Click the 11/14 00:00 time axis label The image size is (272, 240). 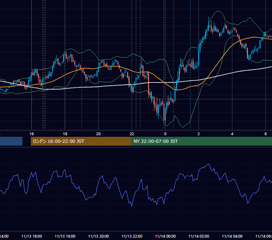pos(165,236)
